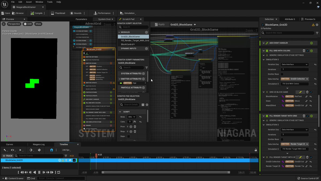Toggle the Timeline snapping magnet icon
321x181 pixels.
pos(52,150)
